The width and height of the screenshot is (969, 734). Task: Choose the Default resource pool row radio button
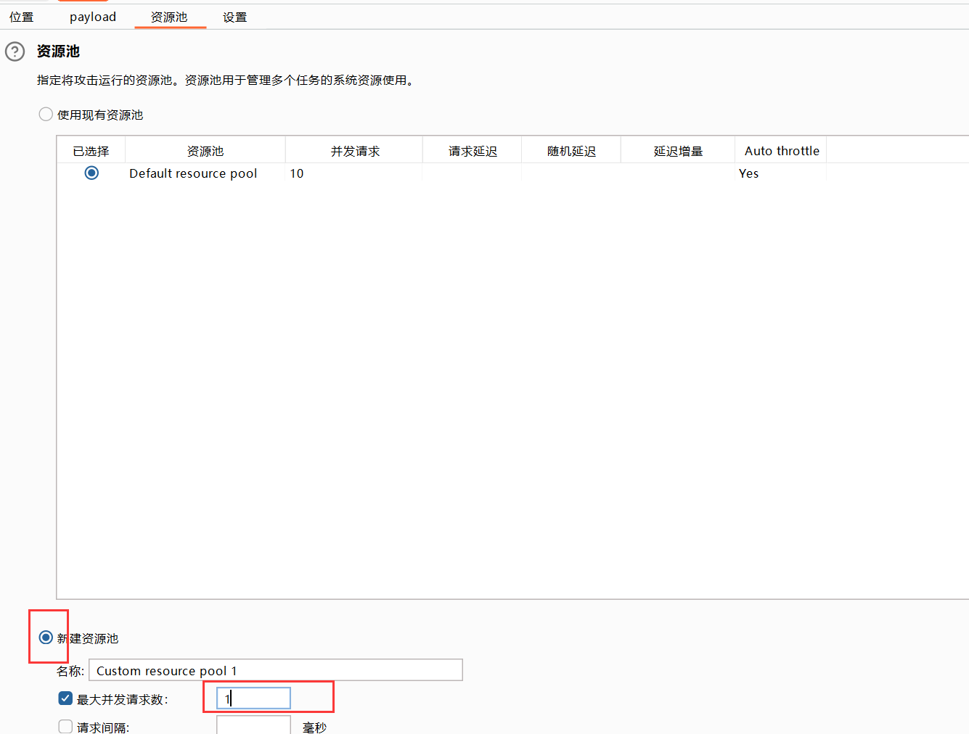pos(91,173)
